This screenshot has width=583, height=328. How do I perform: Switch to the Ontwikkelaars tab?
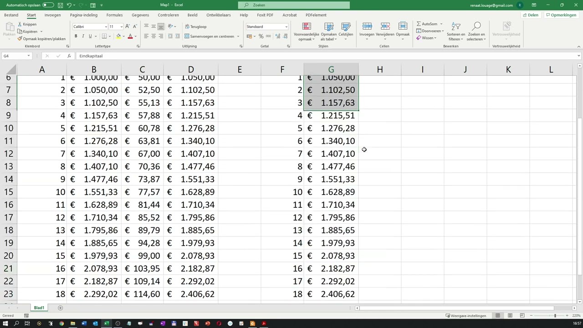pyautogui.click(x=219, y=15)
